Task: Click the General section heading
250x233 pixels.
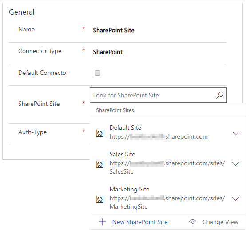Action: pos(21,12)
